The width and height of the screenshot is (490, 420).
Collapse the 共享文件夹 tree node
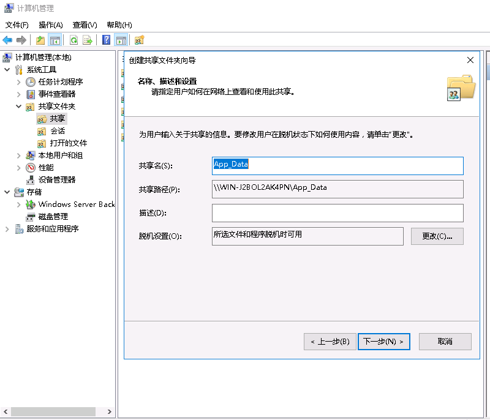(x=18, y=107)
